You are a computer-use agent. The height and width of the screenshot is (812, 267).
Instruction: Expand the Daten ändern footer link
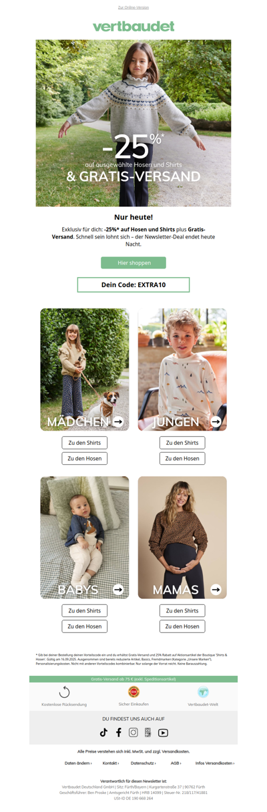pos(78,763)
